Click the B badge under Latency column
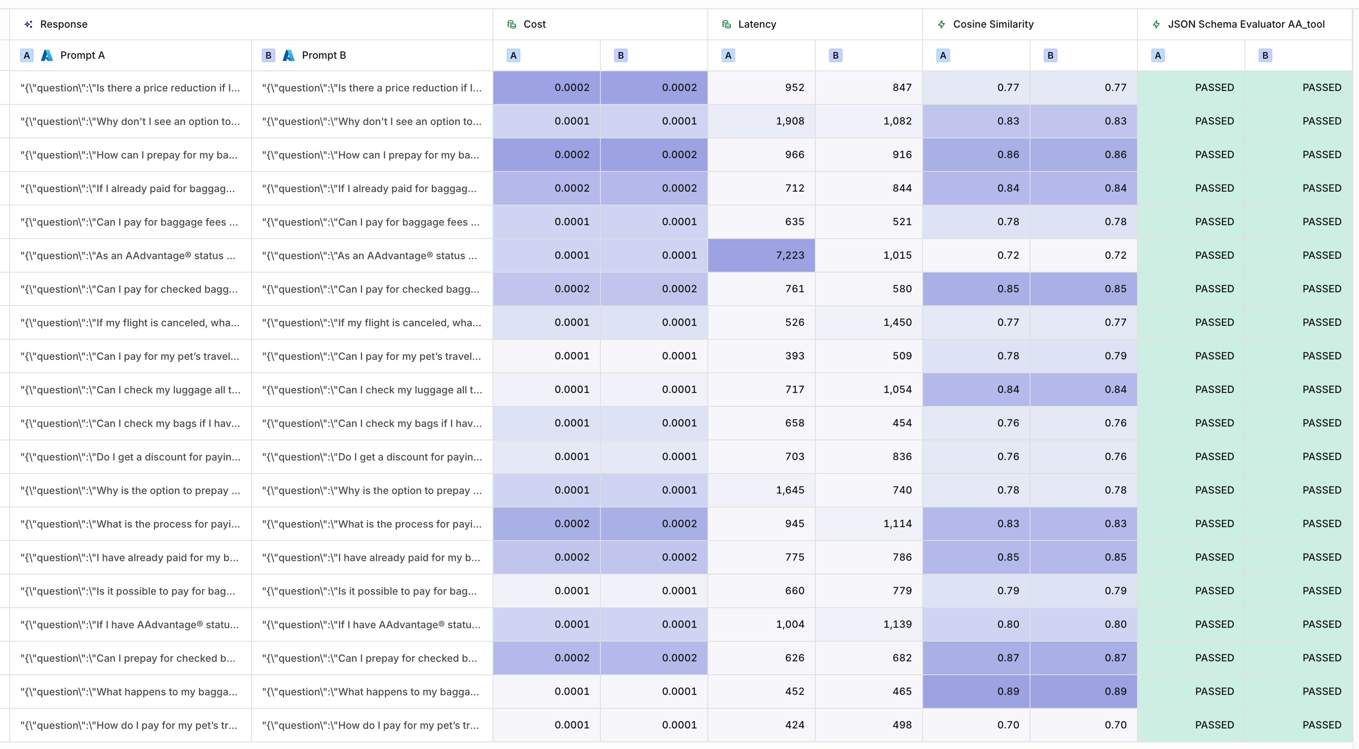Screen dimensions: 1359x749 point(835,55)
